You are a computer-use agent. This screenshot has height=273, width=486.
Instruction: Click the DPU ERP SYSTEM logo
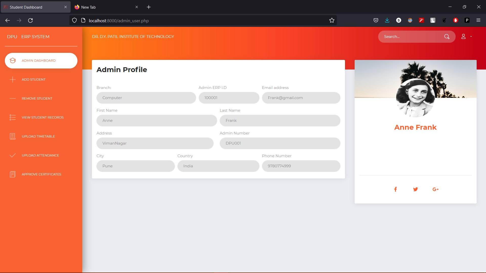(28, 37)
